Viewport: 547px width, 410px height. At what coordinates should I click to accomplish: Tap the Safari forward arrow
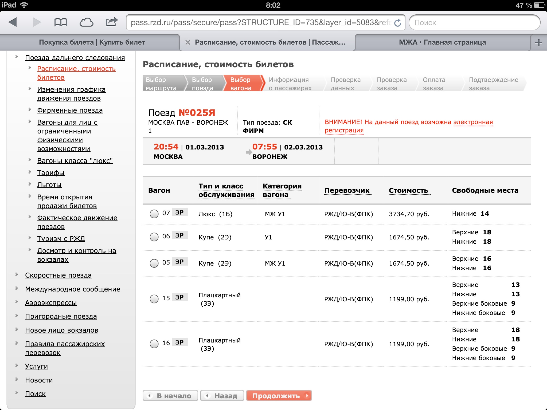tap(37, 22)
